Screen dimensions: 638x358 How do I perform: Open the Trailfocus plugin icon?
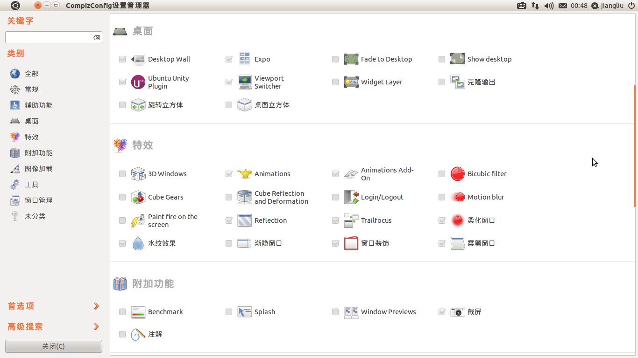coord(351,220)
